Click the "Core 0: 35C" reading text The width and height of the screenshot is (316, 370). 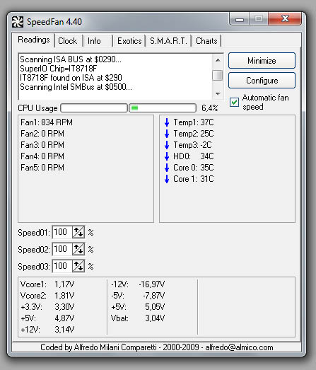tap(194, 168)
